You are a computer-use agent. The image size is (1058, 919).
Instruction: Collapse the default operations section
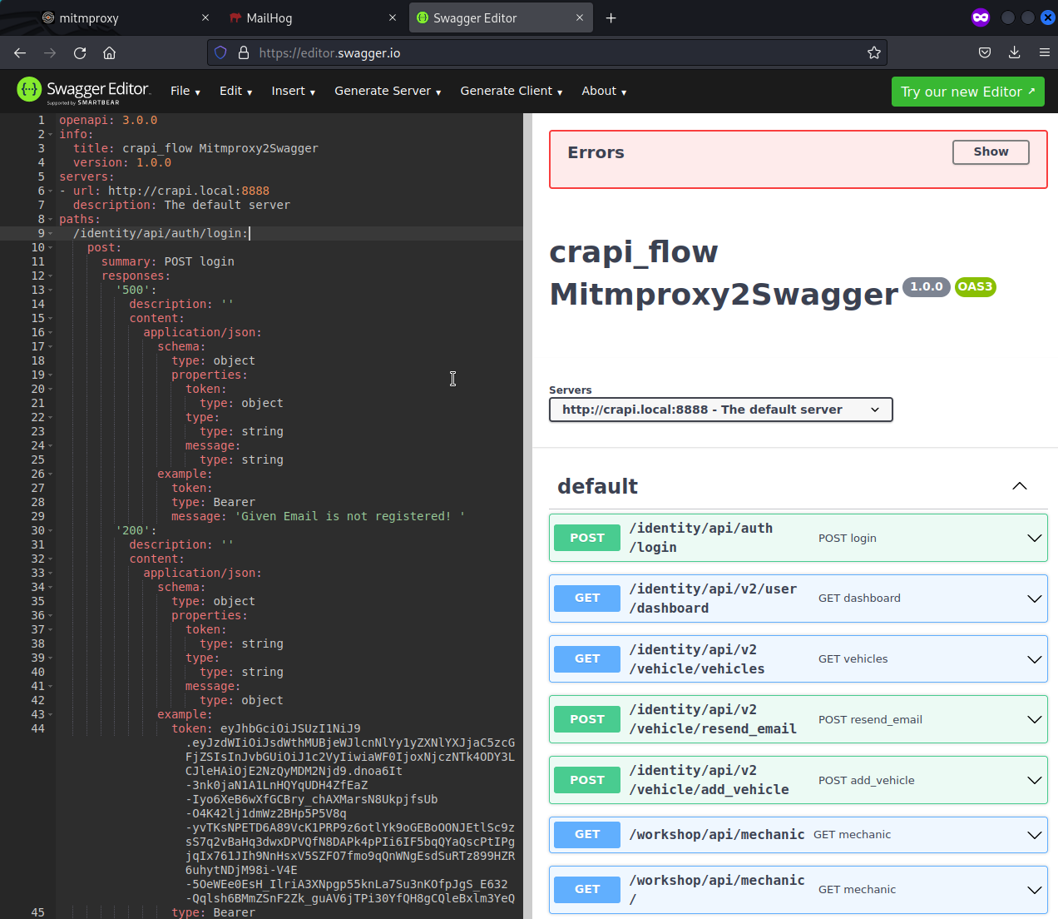[1019, 486]
